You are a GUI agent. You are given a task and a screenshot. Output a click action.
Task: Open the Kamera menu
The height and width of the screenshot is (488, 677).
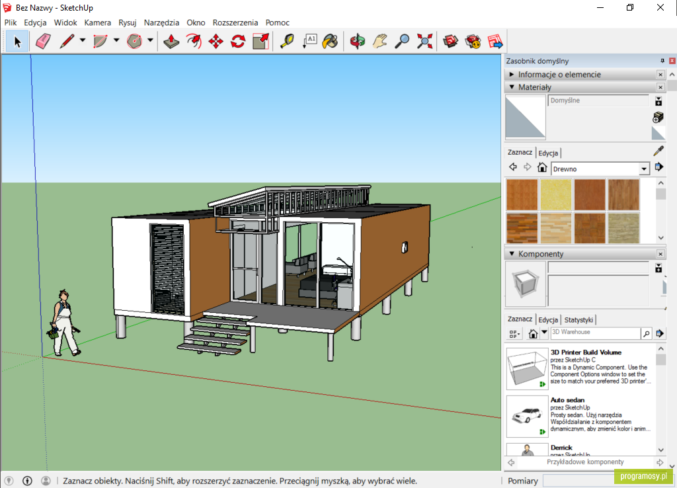pyautogui.click(x=98, y=22)
